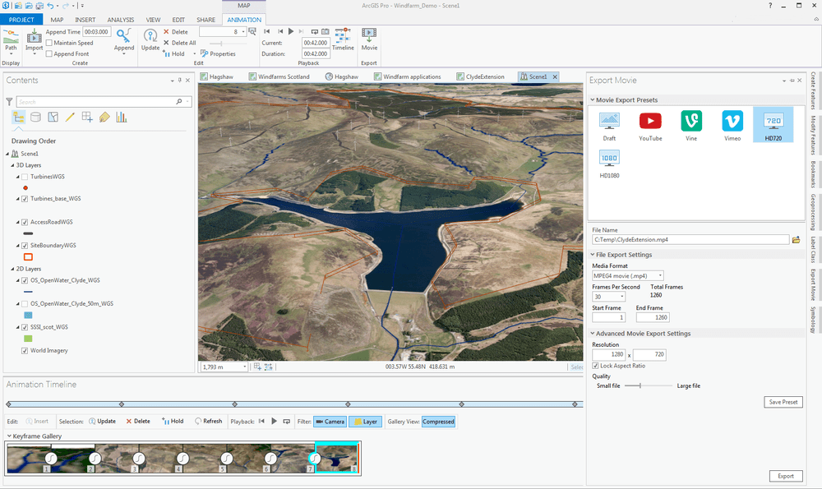Open the ClydeExtension view tab
This screenshot has width=822, height=489.
pyautogui.click(x=483, y=76)
